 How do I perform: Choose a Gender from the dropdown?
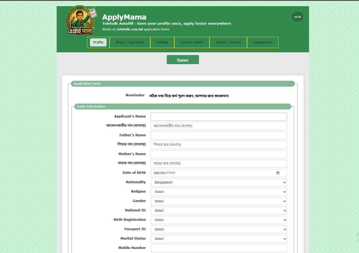coord(219,201)
